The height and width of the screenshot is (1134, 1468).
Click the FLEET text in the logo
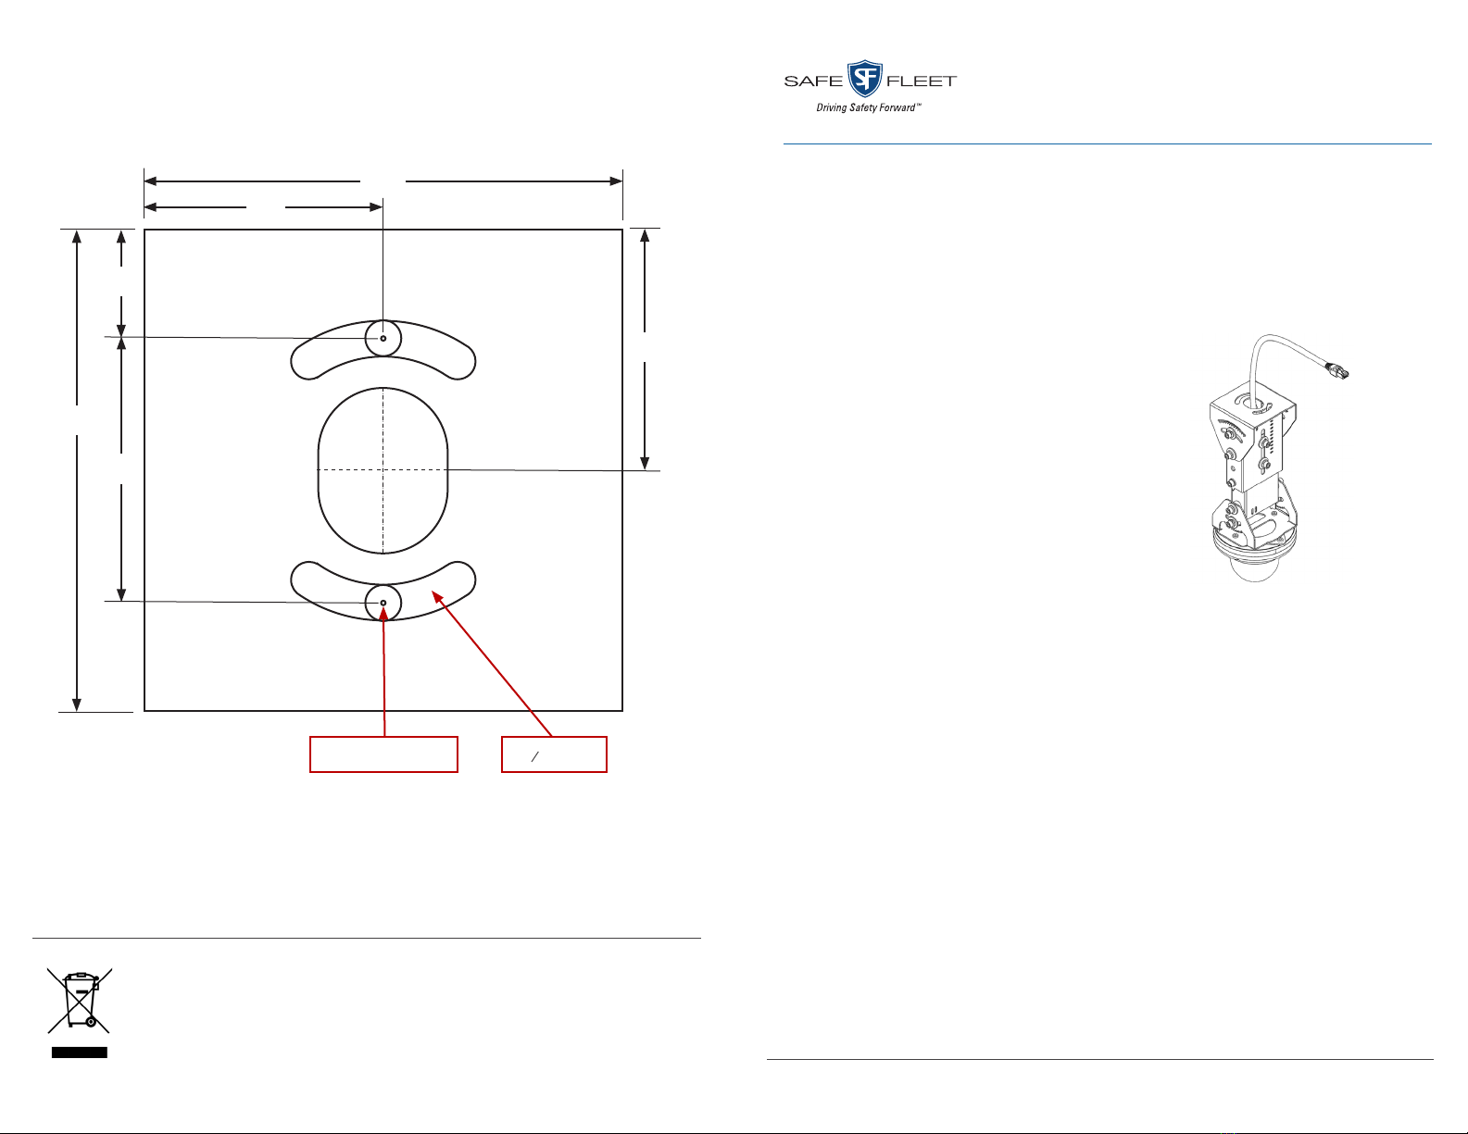(x=921, y=81)
